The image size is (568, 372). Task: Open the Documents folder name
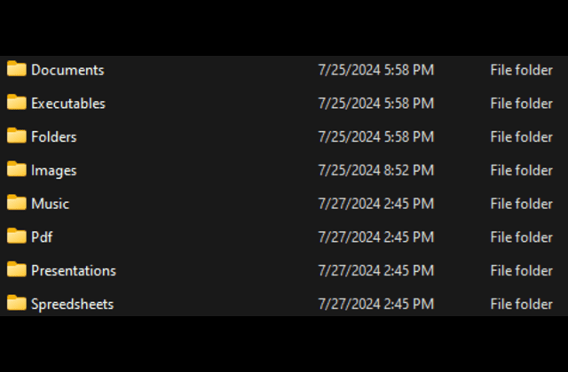[67, 70]
